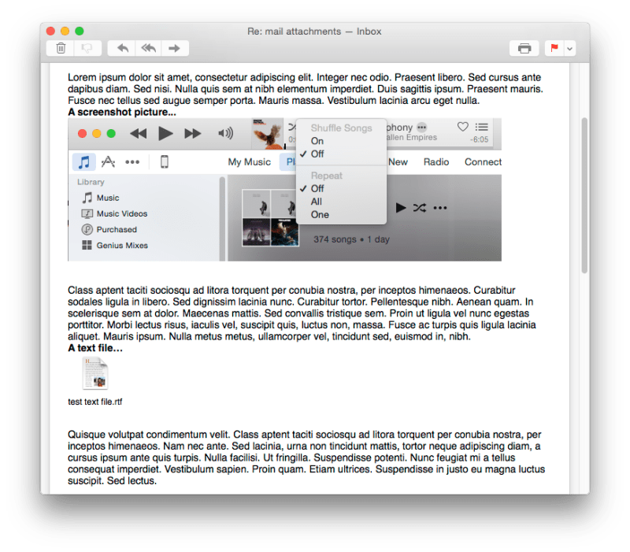The image size is (630, 552).
Task: Select the Music note media picker icon
Action: [84, 161]
